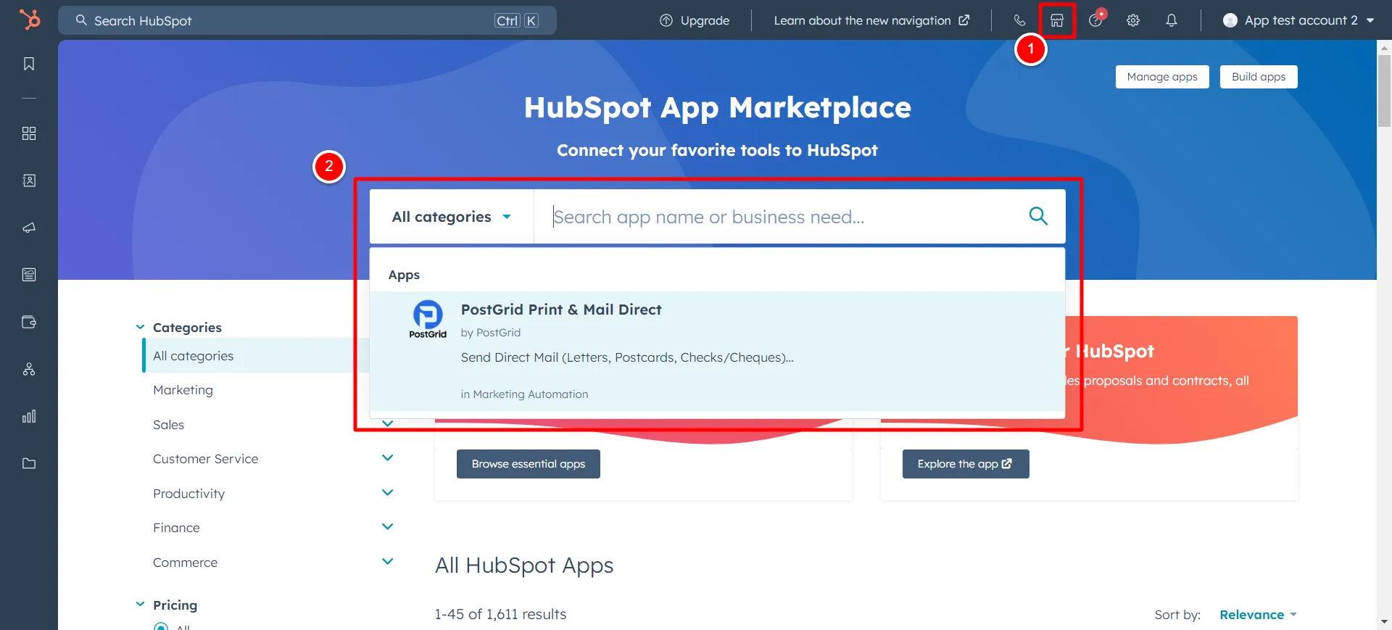Select the Marketing category
Image resolution: width=1392 pixels, height=630 pixels.
click(x=183, y=390)
